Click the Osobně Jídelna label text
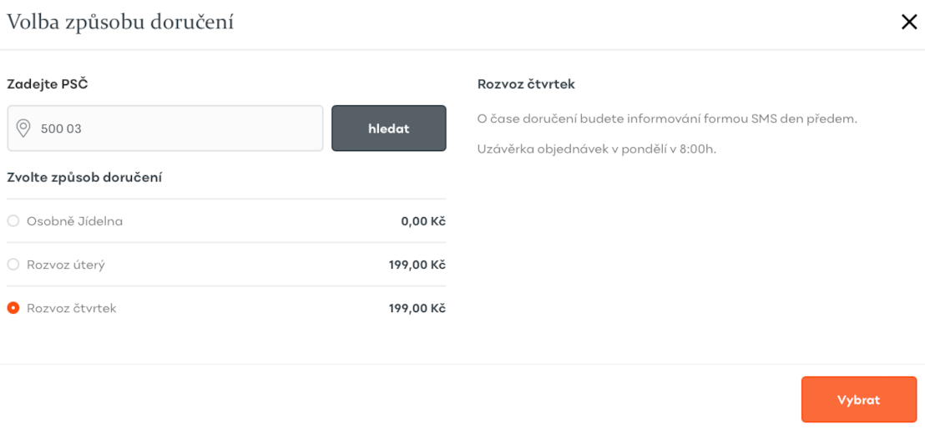This screenshot has height=429, width=925. tap(75, 221)
